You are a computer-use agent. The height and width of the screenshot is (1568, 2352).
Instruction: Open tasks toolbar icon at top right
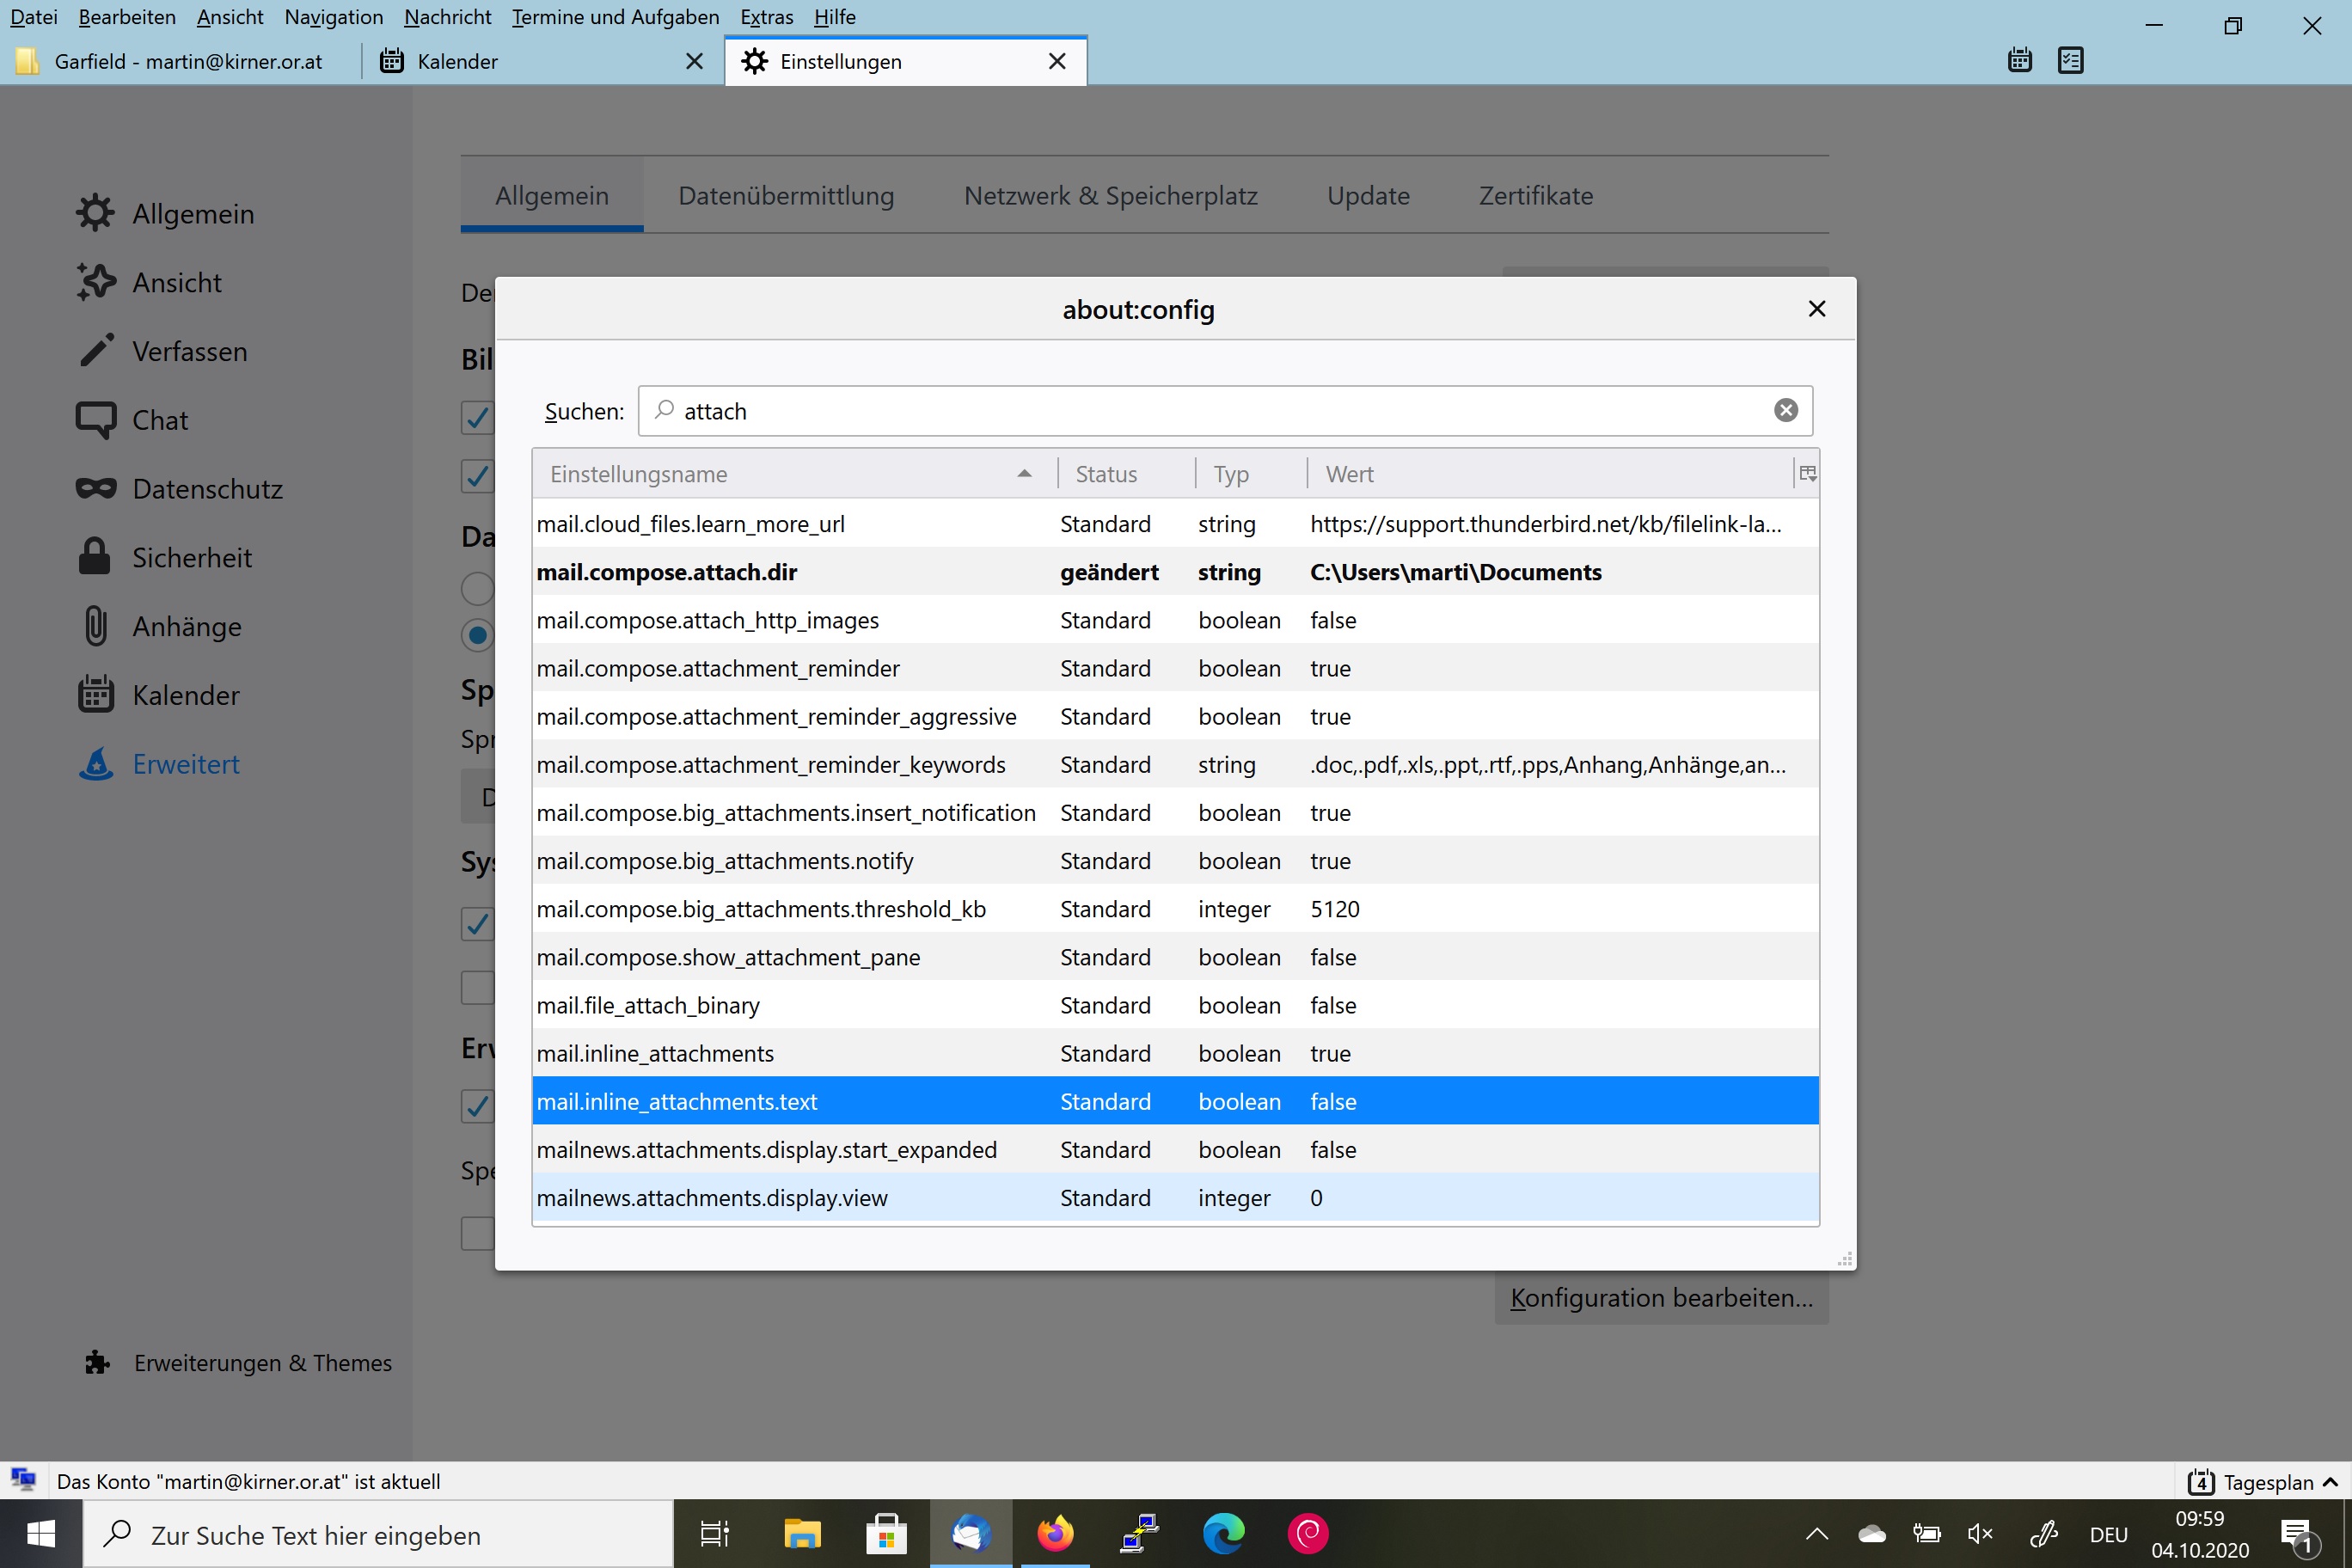pos(2070,61)
